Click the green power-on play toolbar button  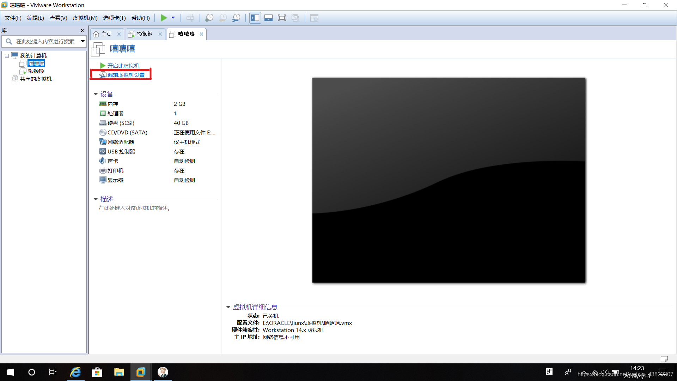pyautogui.click(x=164, y=18)
